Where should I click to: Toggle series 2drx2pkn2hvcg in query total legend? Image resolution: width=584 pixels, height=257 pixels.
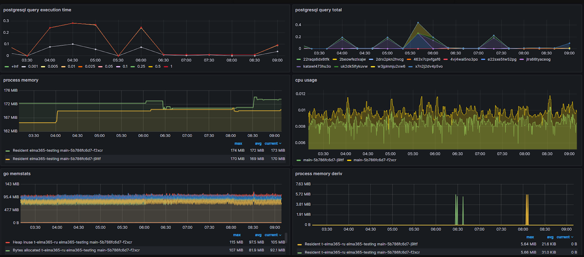(390, 59)
